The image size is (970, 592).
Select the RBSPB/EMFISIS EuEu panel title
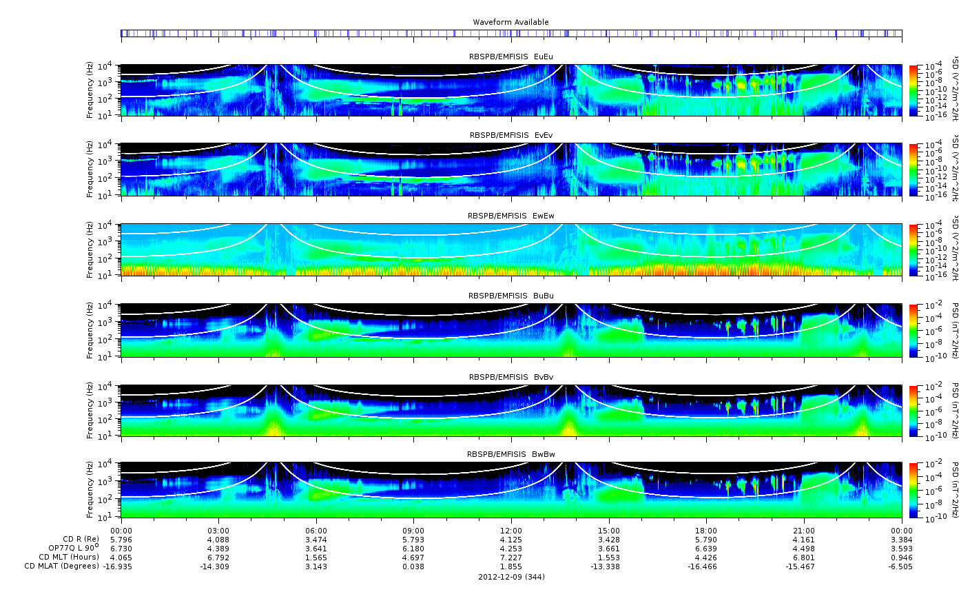click(x=510, y=56)
